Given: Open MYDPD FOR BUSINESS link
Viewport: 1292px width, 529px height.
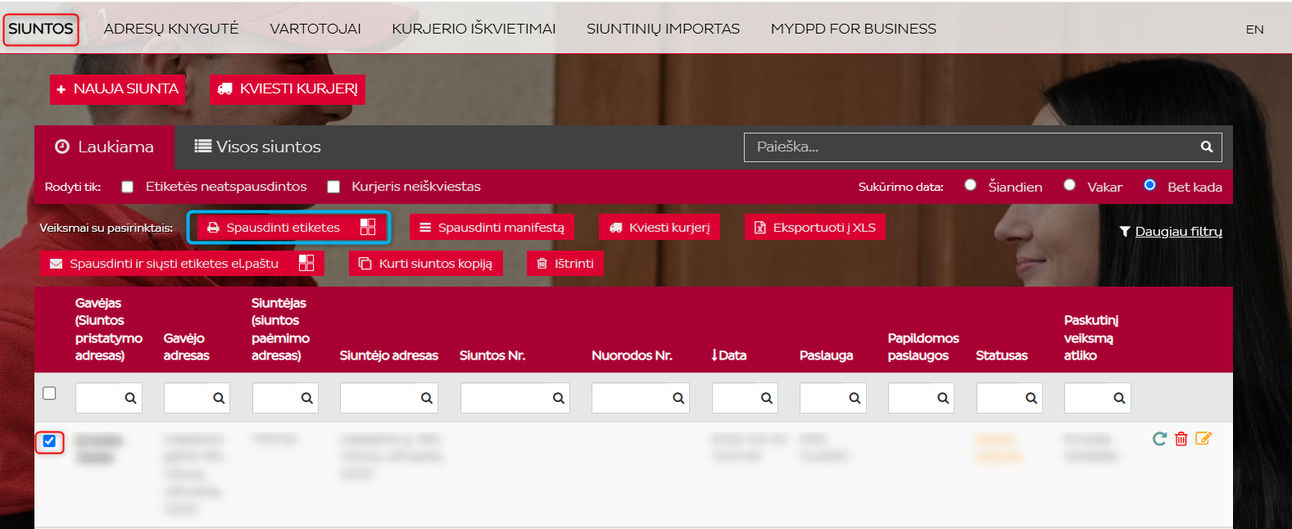Looking at the screenshot, I should coord(853,29).
